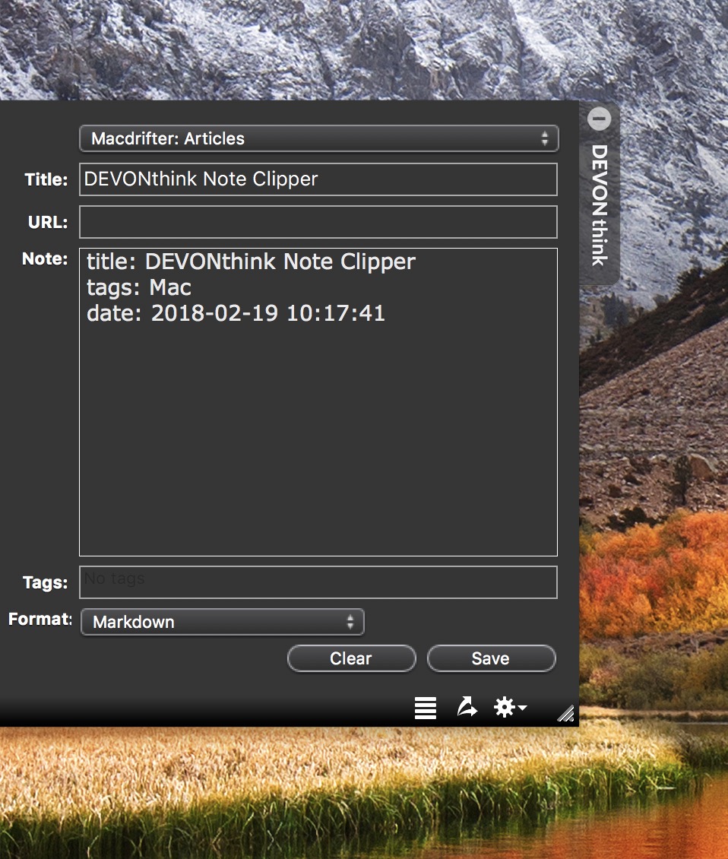Image resolution: width=728 pixels, height=859 pixels.
Task: Click the curved arrow share icon
Action: tap(467, 707)
